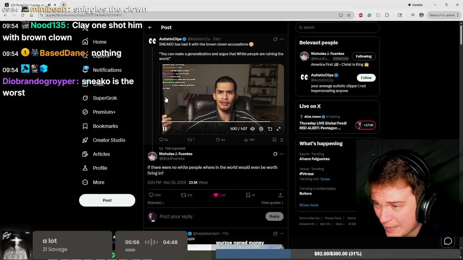Reply to the Fuentes post with 202 replies
Viewport: 463px width, 260px height.
[155, 195]
